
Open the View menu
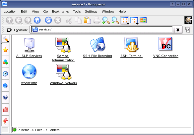click(x=35, y=12)
